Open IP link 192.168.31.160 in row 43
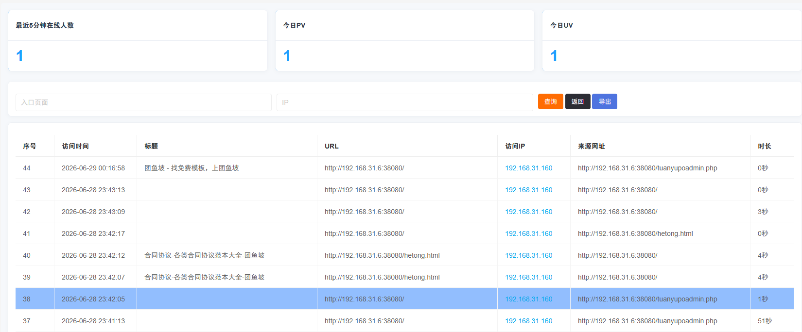 click(x=529, y=190)
